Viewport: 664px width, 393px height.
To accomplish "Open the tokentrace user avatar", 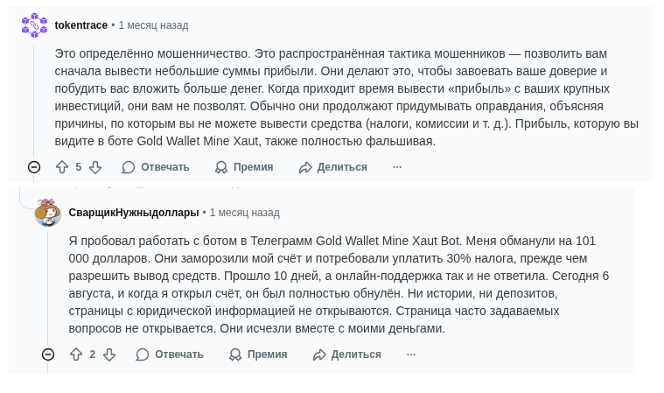I will pos(34,25).
